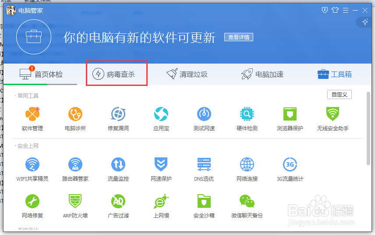The image size is (375, 235).
Task: Open 流量监控 traffic monitor
Action: coord(118,169)
